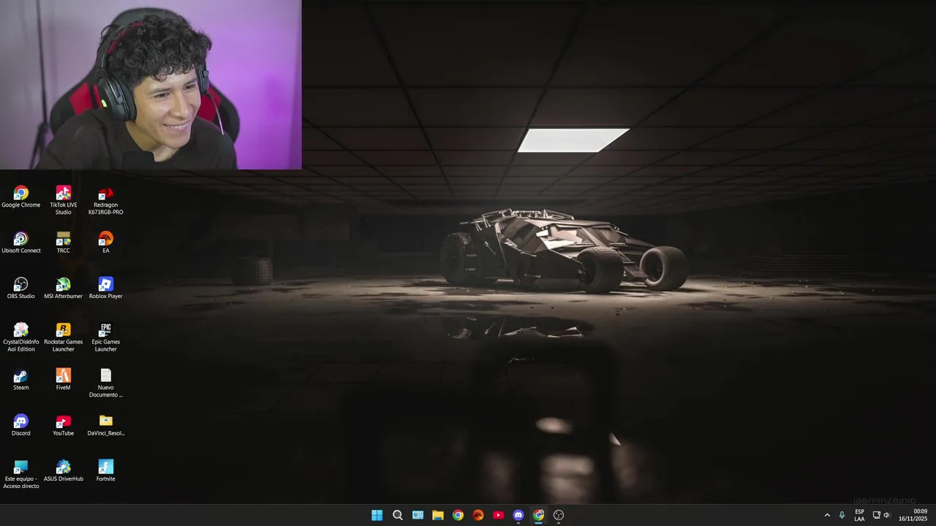Open Google Chrome desktop shortcut

20,197
